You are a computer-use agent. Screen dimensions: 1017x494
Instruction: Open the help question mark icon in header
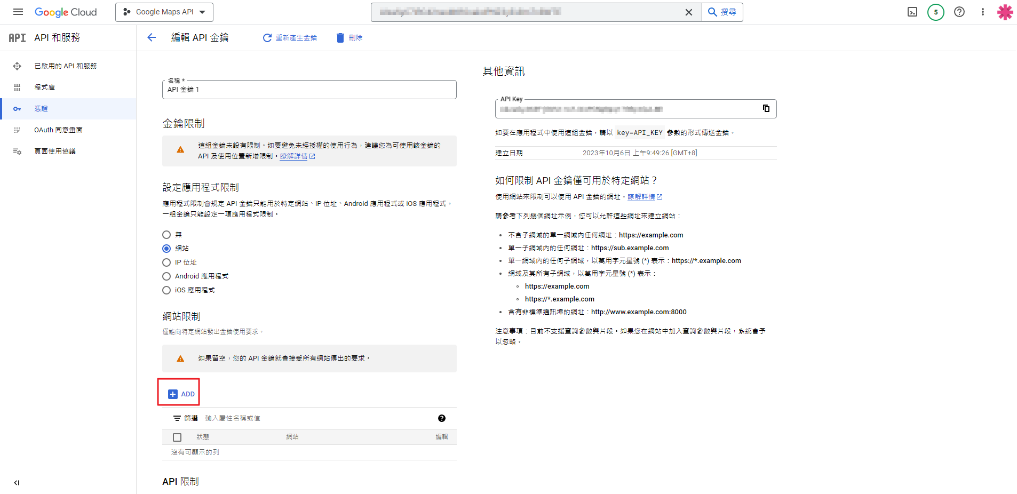(x=959, y=12)
